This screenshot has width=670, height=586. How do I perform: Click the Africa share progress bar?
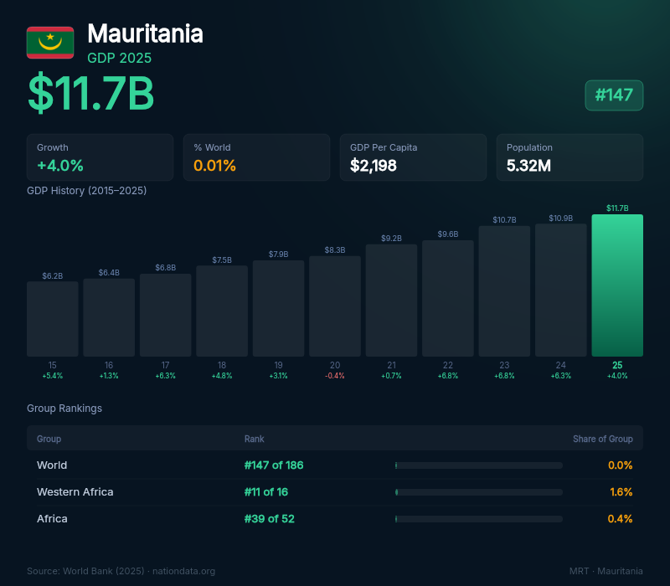[478, 519]
